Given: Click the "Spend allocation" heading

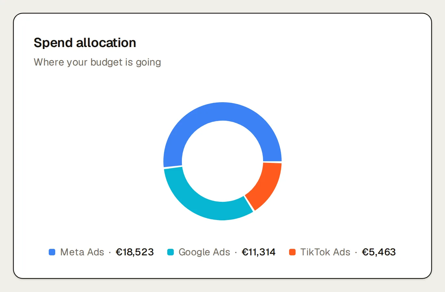Looking at the screenshot, I should 85,43.
